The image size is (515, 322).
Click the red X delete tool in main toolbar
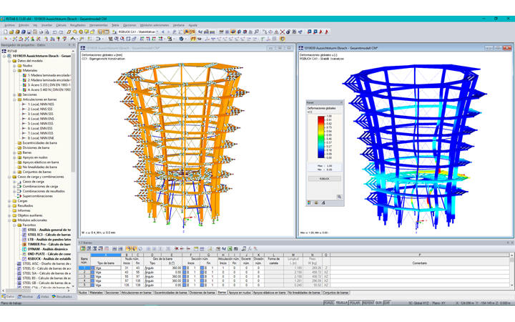click(x=282, y=32)
